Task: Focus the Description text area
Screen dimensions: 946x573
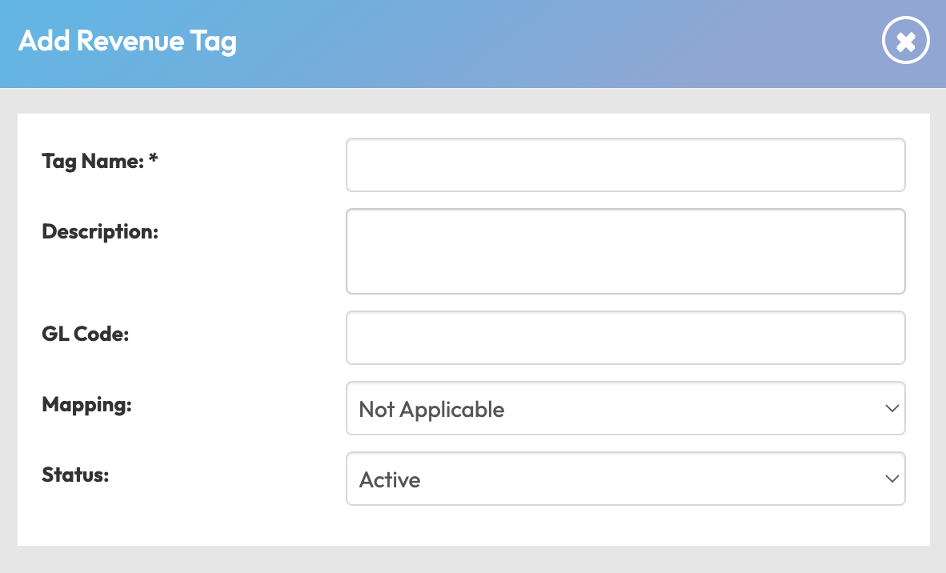Action: 625,251
